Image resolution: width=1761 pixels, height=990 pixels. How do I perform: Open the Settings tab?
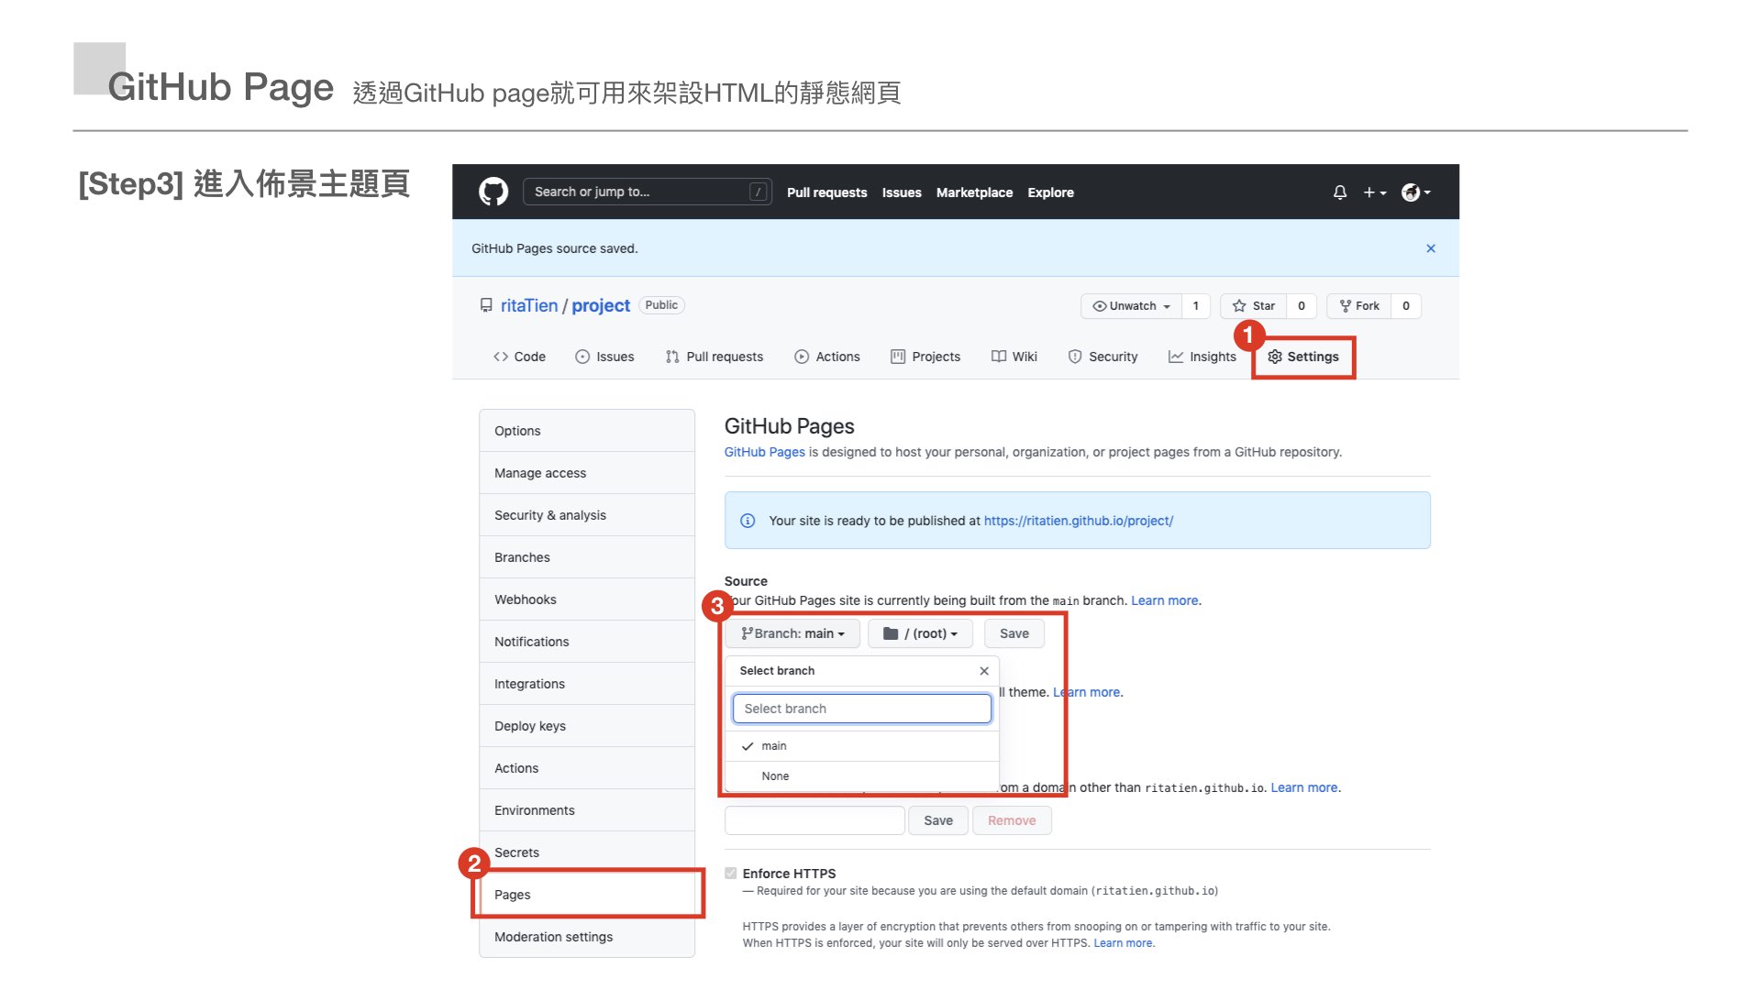point(1303,357)
